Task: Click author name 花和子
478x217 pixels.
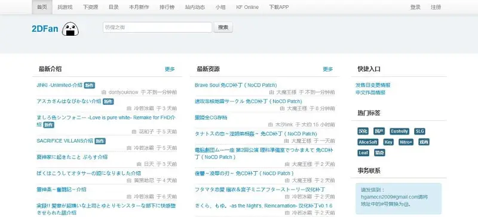Action: [x=146, y=132]
